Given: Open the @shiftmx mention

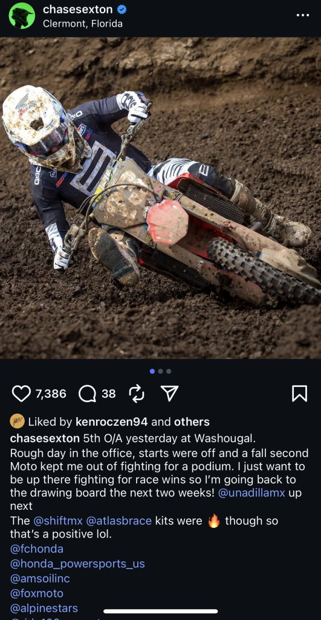Looking at the screenshot, I should pyautogui.click(x=58, y=521).
